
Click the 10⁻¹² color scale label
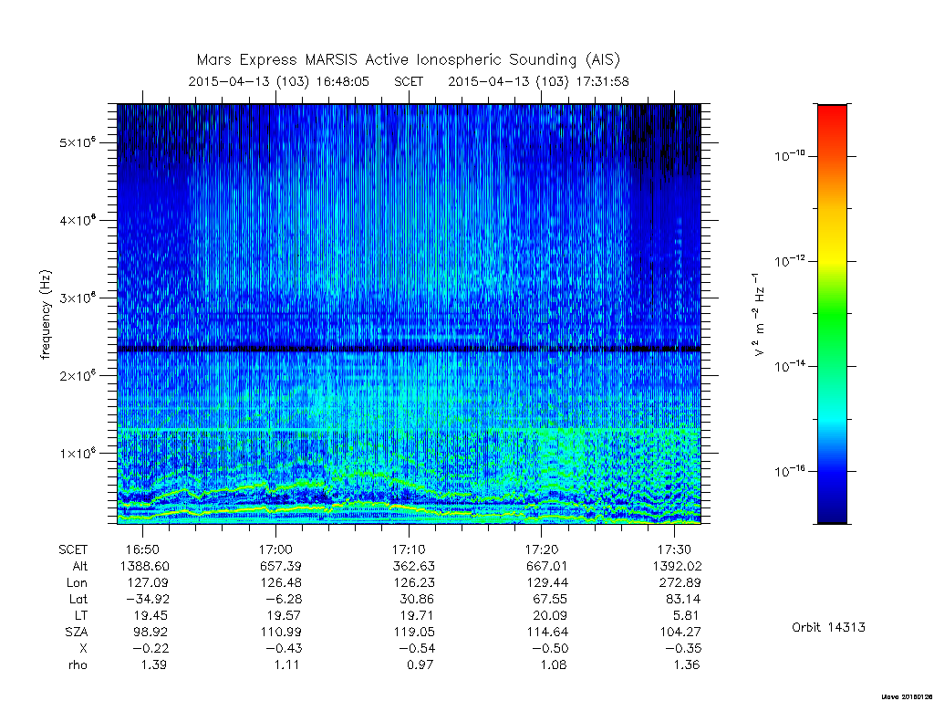click(789, 261)
